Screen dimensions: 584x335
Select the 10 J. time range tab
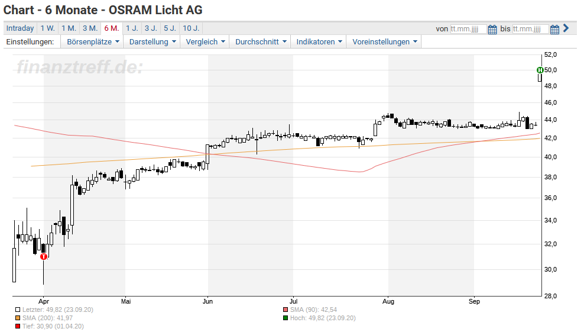point(191,28)
